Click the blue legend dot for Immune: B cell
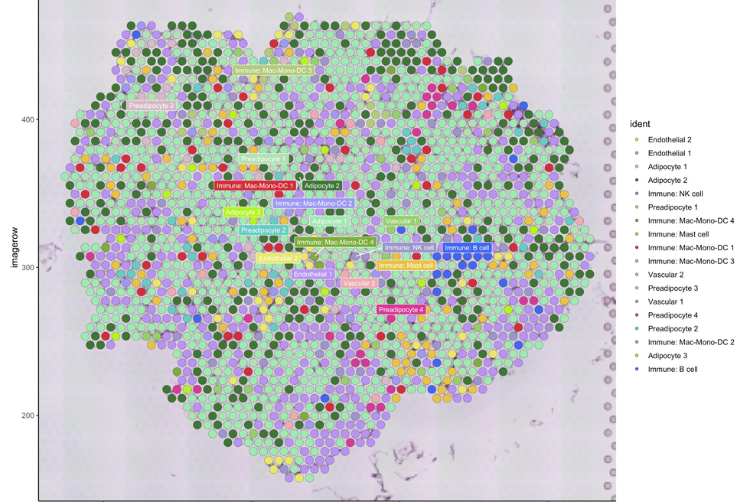The width and height of the screenshot is (750, 502). 637,369
